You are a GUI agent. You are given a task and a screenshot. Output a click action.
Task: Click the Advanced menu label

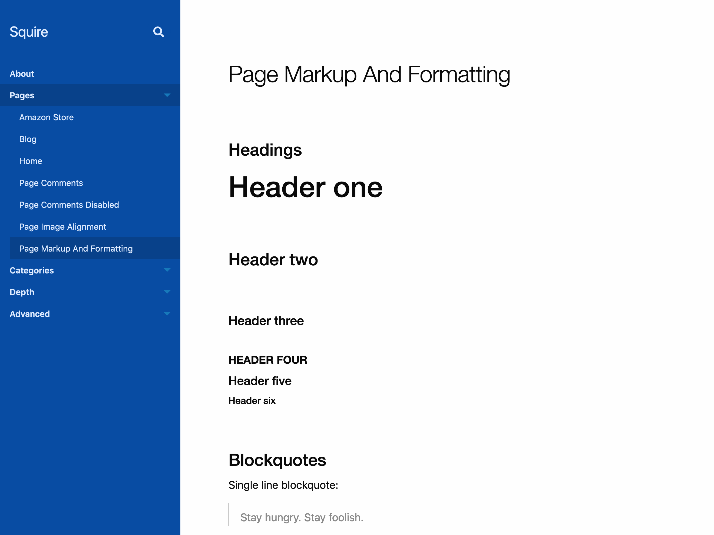30,314
